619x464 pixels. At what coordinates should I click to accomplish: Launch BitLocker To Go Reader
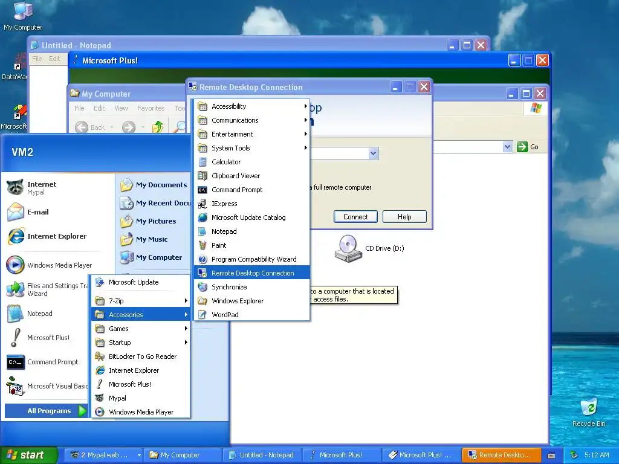pyautogui.click(x=140, y=356)
